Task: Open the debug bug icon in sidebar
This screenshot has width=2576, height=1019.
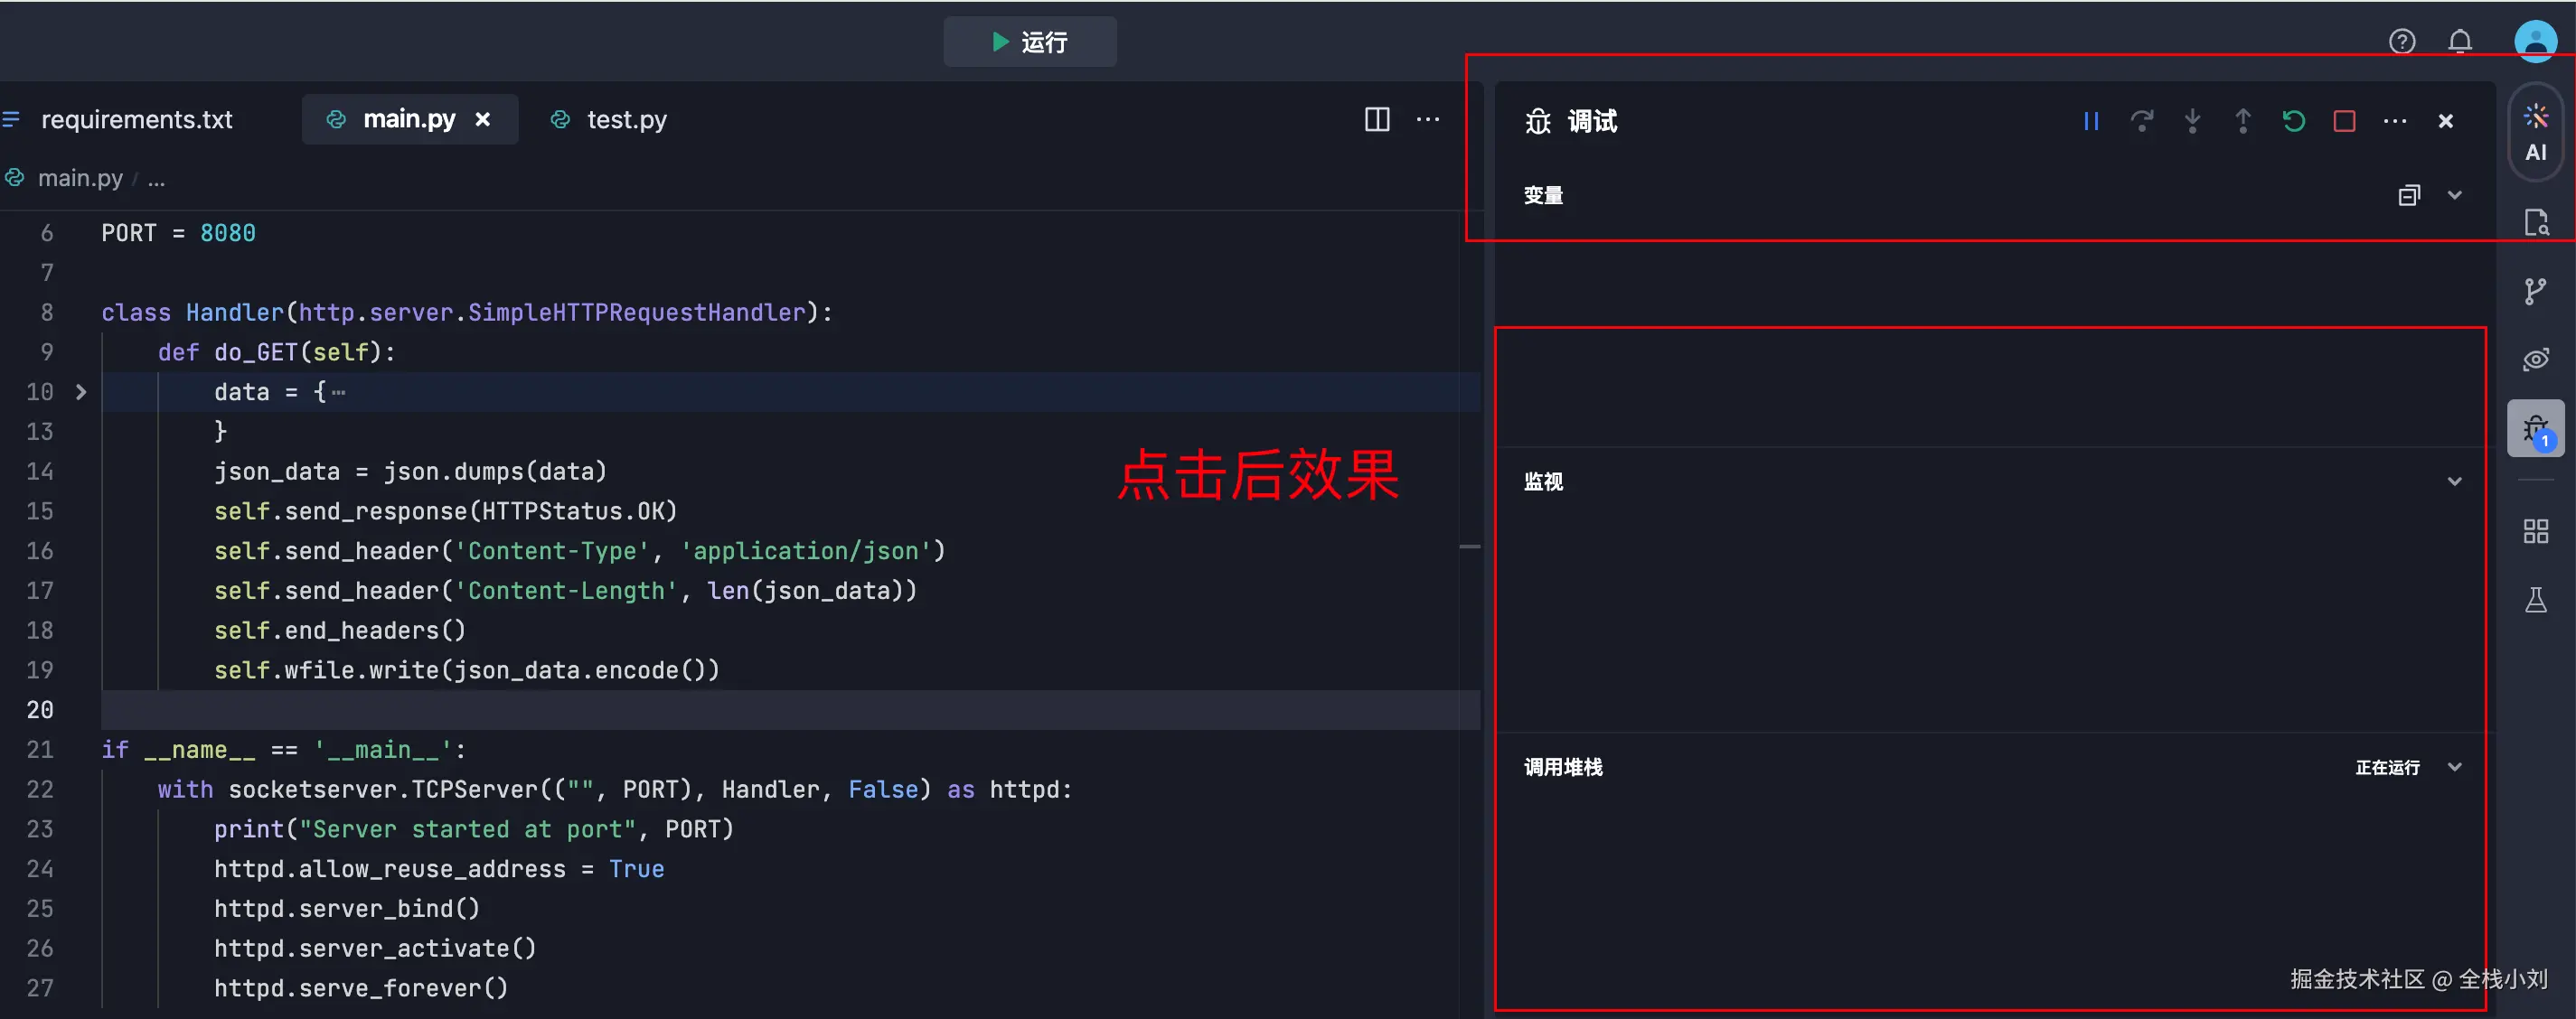Action: point(2535,428)
